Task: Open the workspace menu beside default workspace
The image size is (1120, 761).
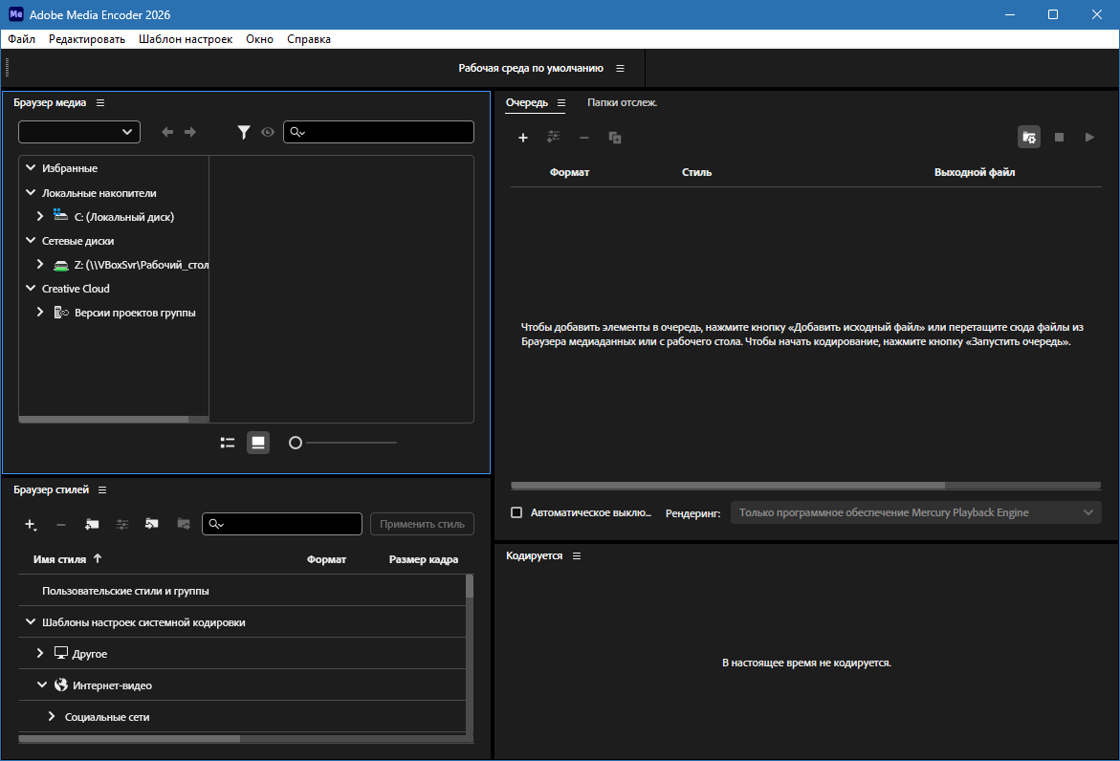Action: [x=620, y=69]
